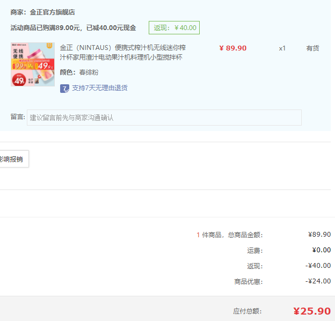Select the 返现 -¥40.00 summary value
The image size is (335, 321).
318,266
